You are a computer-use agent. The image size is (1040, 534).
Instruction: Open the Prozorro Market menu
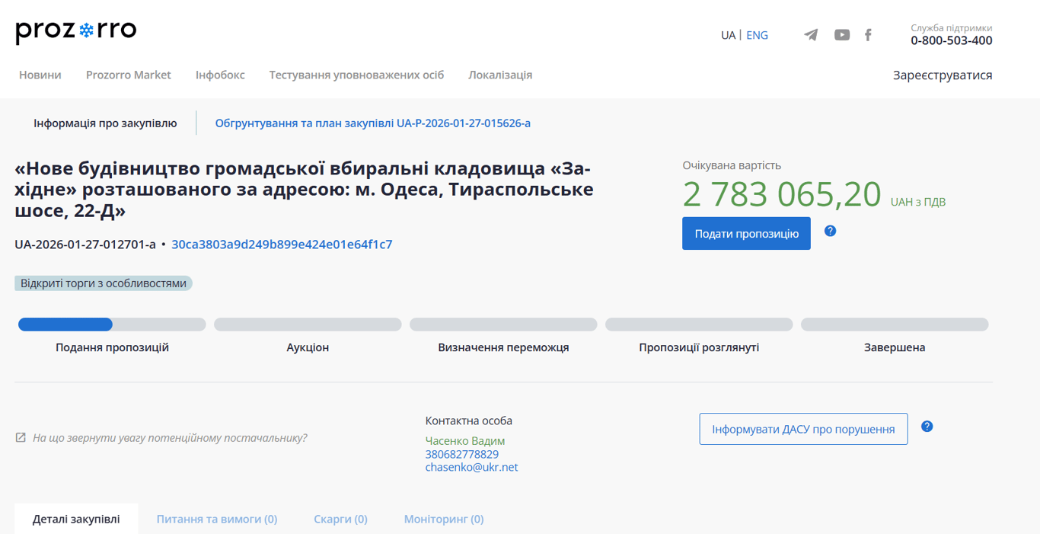128,75
